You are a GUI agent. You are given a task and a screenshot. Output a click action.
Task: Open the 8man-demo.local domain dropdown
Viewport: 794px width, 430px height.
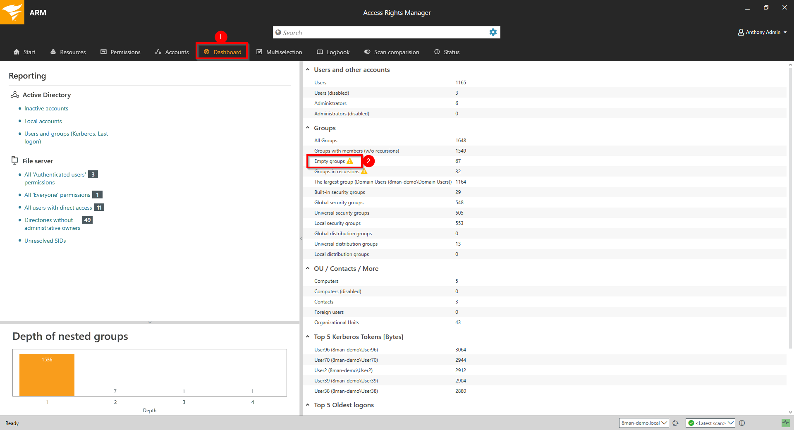[644, 423]
